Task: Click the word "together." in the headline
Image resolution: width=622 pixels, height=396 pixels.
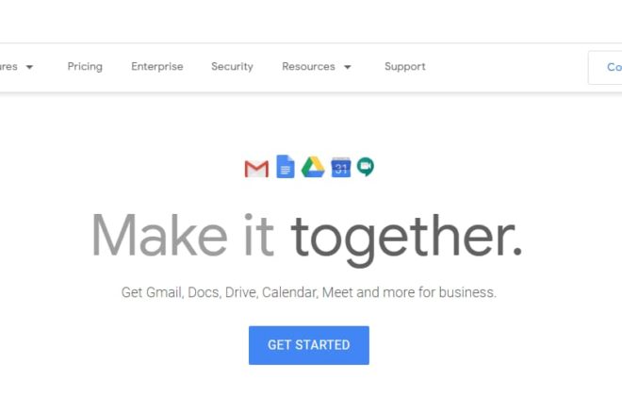Action: pyautogui.click(x=406, y=239)
